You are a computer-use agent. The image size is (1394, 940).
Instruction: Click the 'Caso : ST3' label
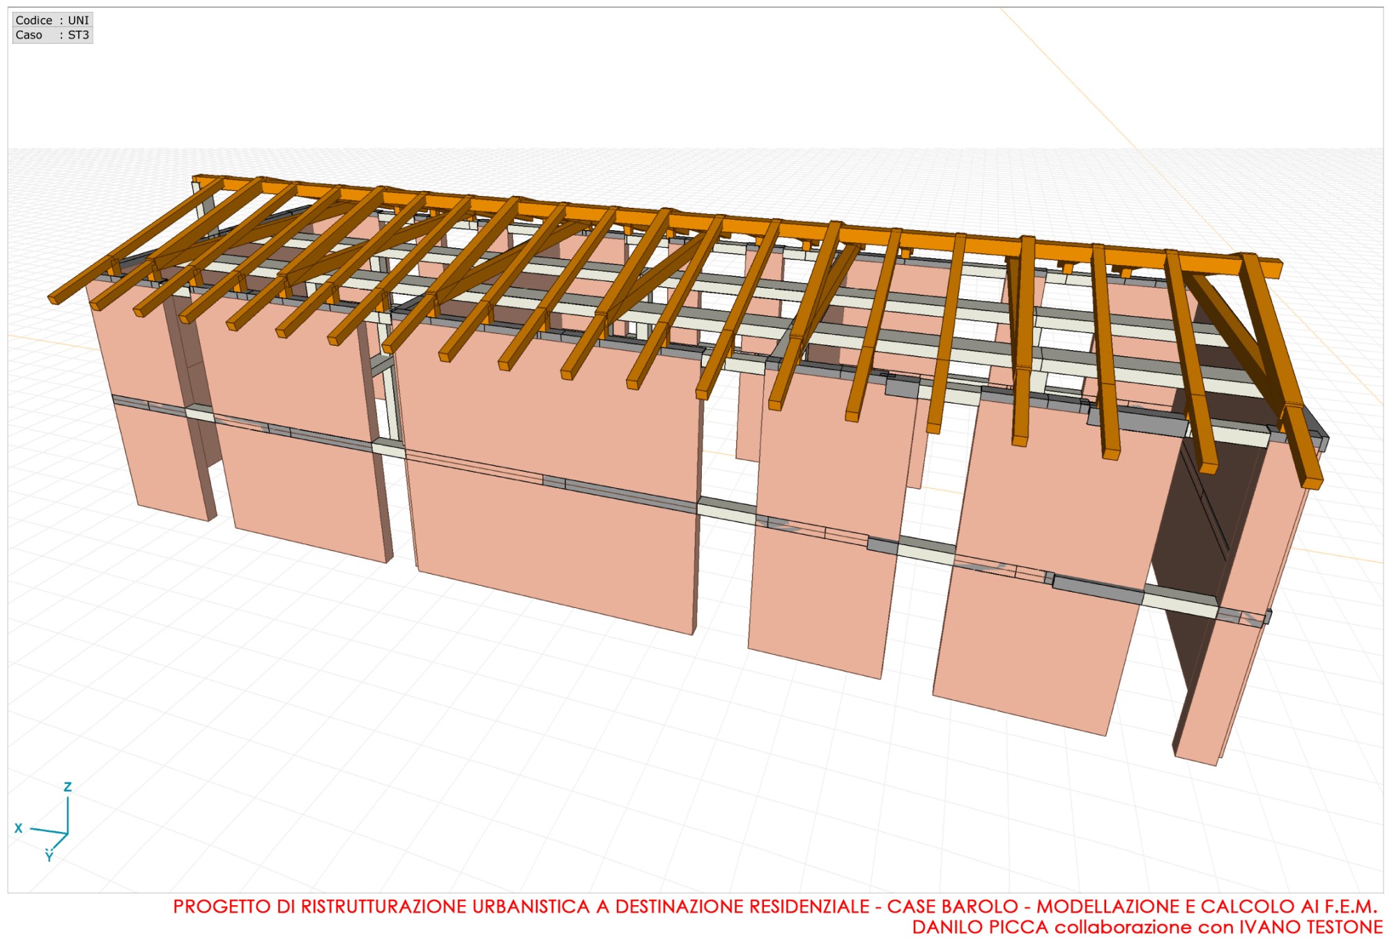52,35
